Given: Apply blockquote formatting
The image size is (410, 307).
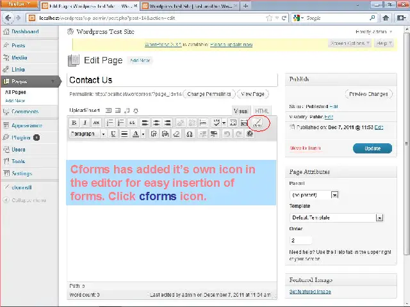Looking at the screenshot, I should tap(132, 122).
